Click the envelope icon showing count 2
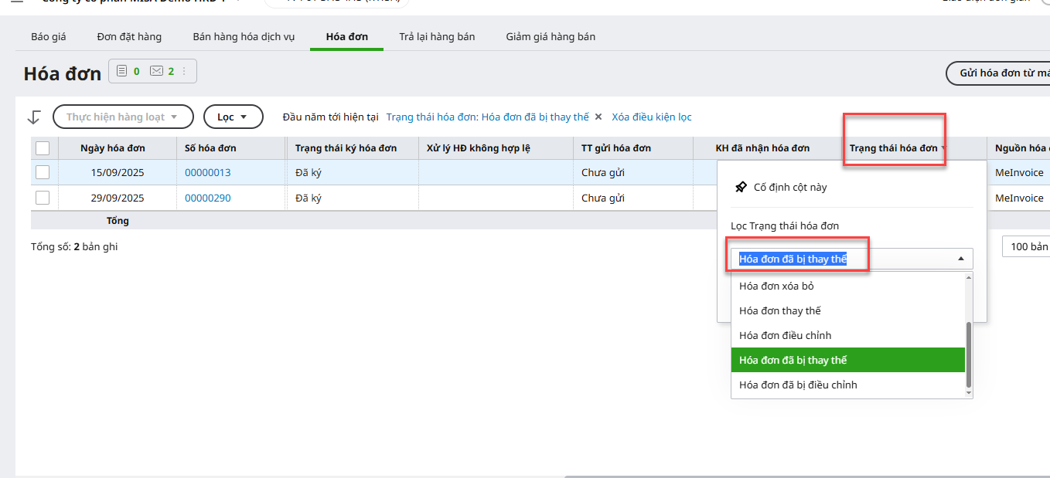Image resolution: width=1050 pixels, height=478 pixels. tap(156, 71)
